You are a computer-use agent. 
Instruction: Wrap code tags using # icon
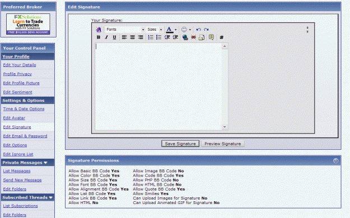[221, 37]
